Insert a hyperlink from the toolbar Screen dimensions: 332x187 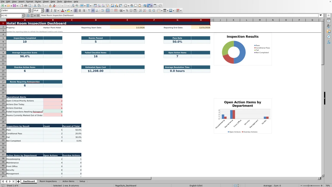[x=131, y=6]
